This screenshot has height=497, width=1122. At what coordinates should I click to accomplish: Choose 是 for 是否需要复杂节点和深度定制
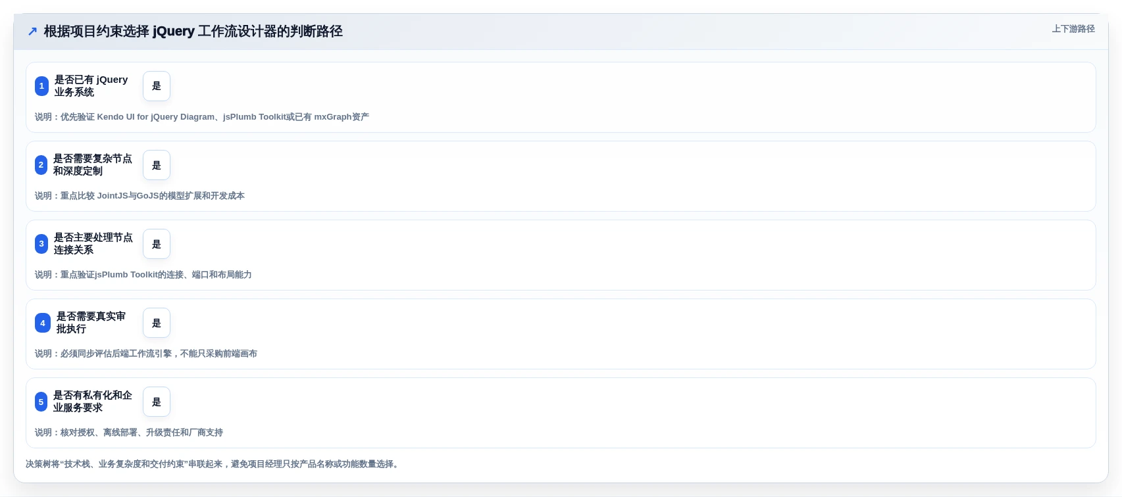pyautogui.click(x=157, y=165)
